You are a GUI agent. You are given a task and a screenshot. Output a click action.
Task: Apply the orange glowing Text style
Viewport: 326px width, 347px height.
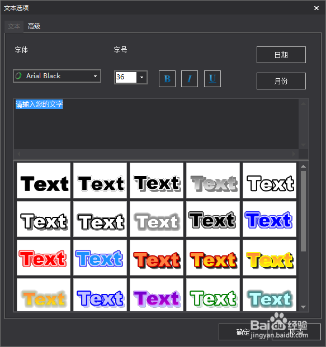pos(44,295)
